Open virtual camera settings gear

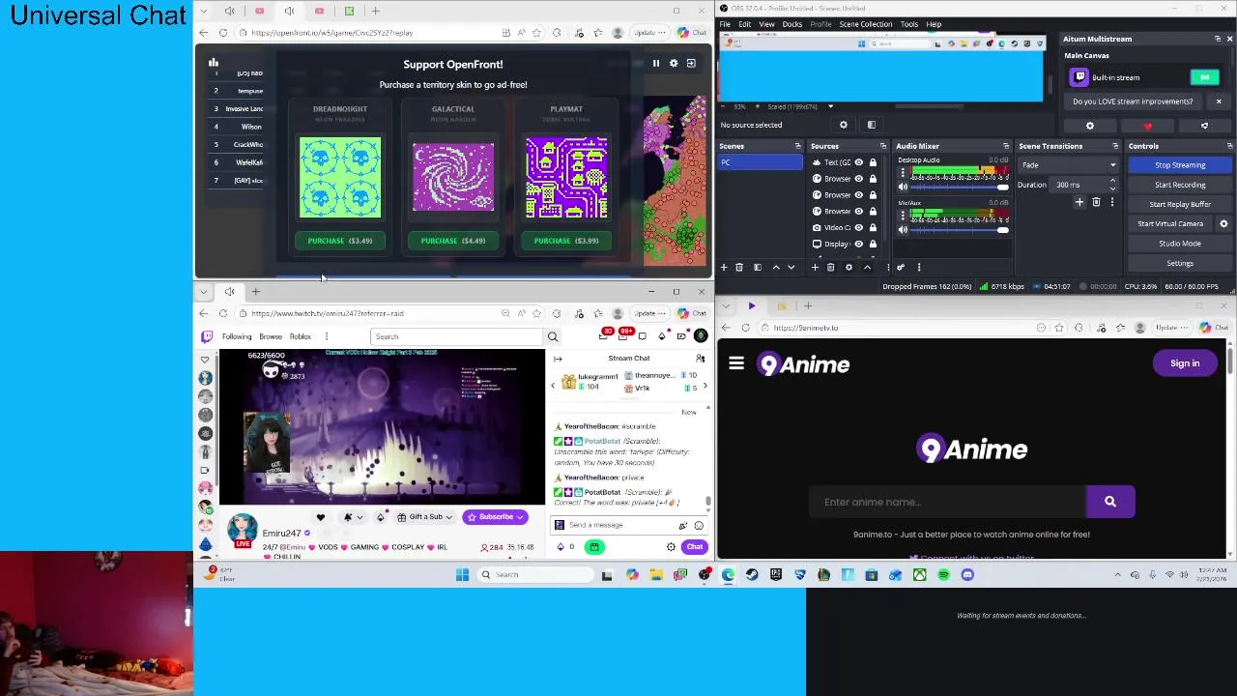click(x=1223, y=223)
